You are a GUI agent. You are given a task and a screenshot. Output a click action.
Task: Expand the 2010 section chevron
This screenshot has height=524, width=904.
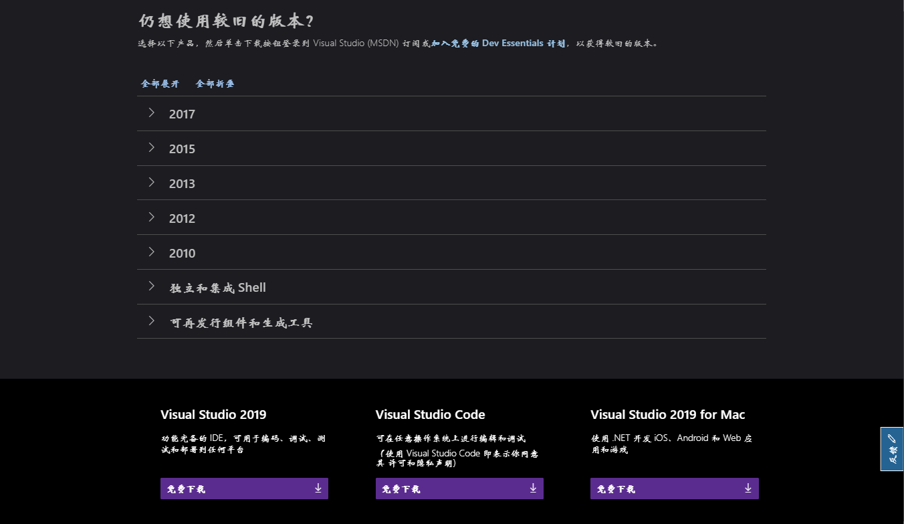[x=152, y=252]
